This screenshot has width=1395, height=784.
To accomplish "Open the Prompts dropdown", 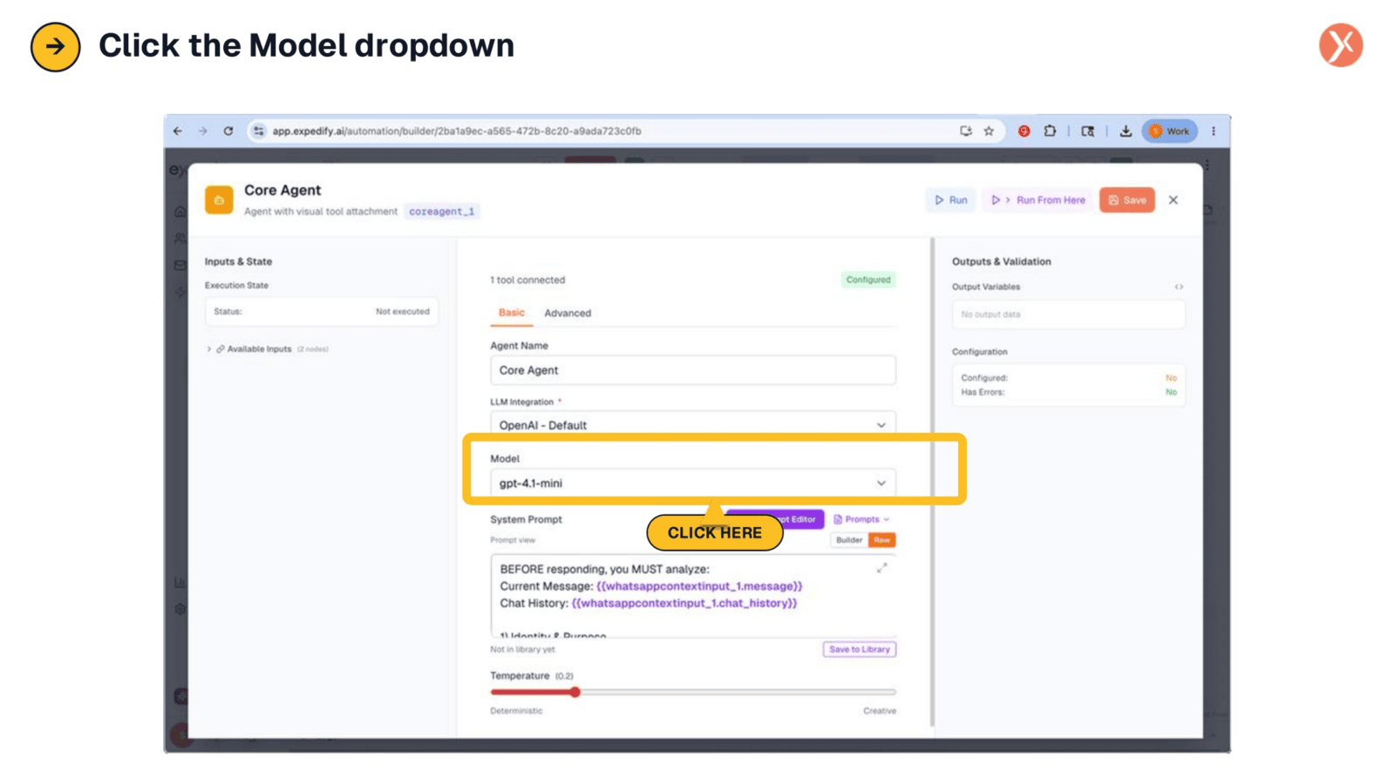I will coord(862,519).
